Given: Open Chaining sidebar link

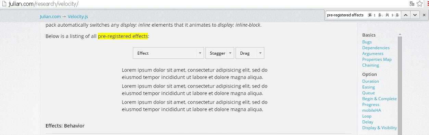Looking at the screenshot, I should coord(370,65).
